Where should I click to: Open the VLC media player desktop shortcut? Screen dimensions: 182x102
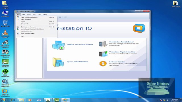tap(5, 34)
